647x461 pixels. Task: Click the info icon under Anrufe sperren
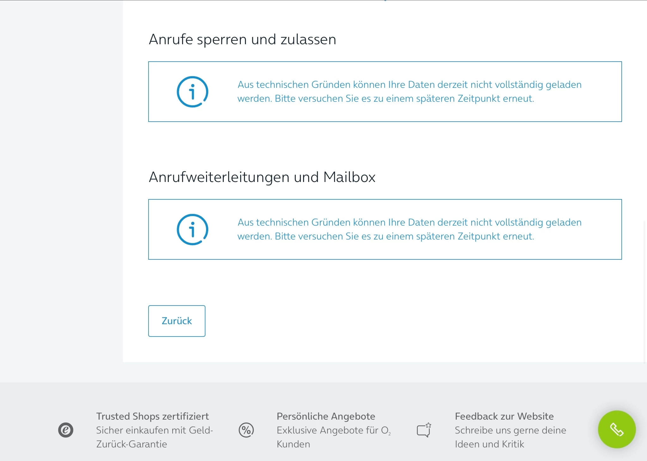(x=192, y=92)
